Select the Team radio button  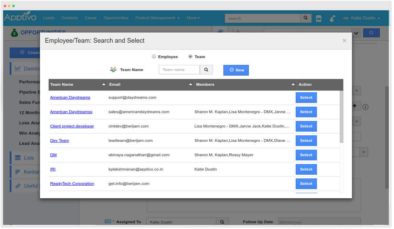tap(190, 57)
